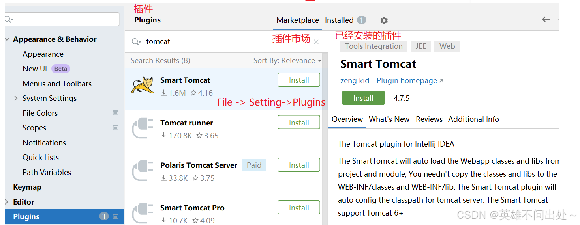Select Scopes in settings tree

(x=34, y=128)
